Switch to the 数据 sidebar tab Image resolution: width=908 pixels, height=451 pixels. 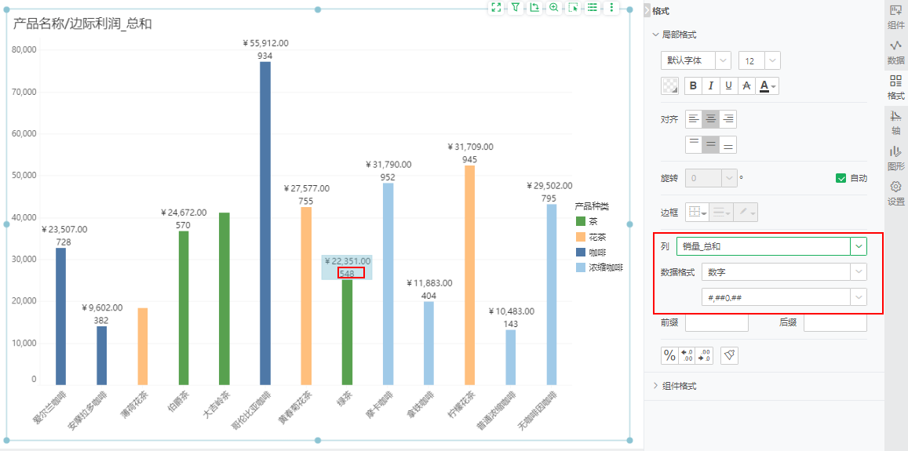pyautogui.click(x=896, y=53)
